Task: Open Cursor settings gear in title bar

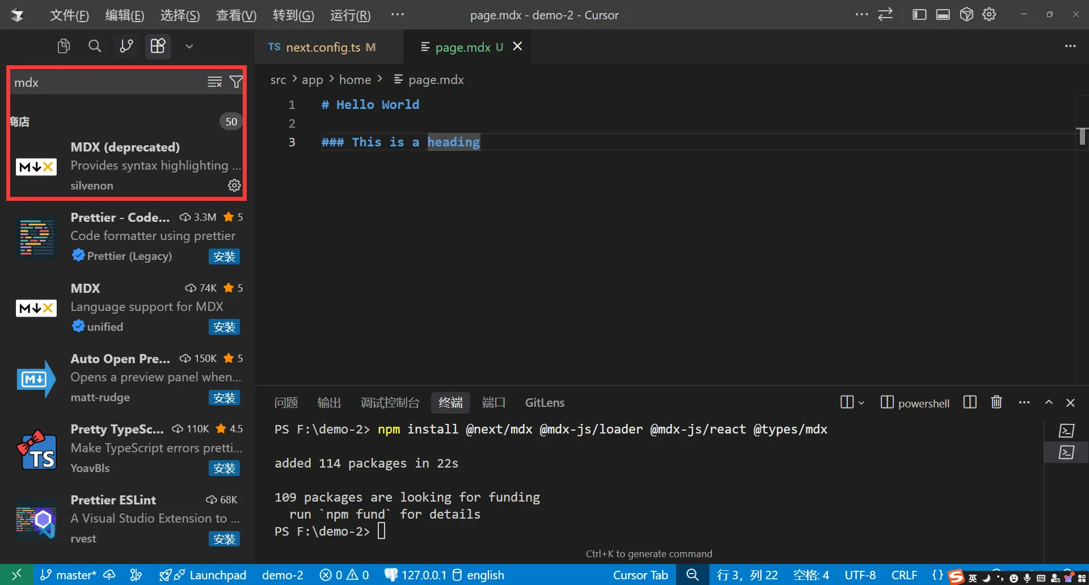Action: click(x=989, y=15)
